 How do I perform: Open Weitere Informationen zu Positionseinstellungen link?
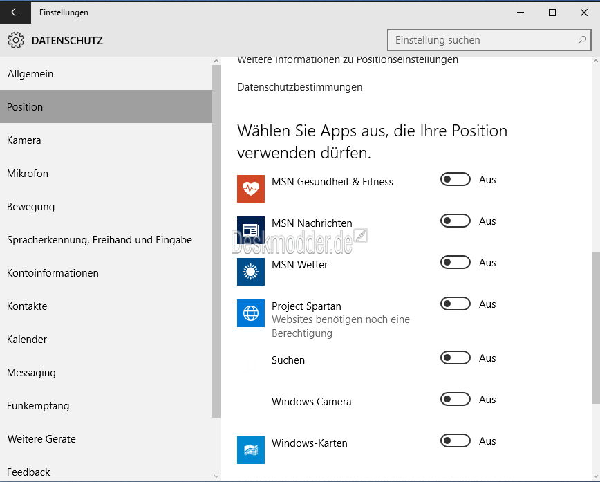[348, 60]
